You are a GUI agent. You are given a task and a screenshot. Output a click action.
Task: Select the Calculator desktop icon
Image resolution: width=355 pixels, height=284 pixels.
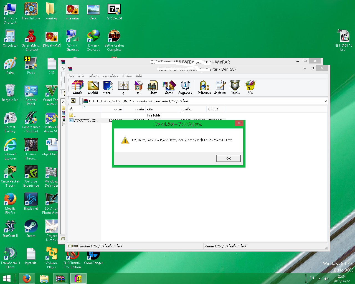point(10,38)
